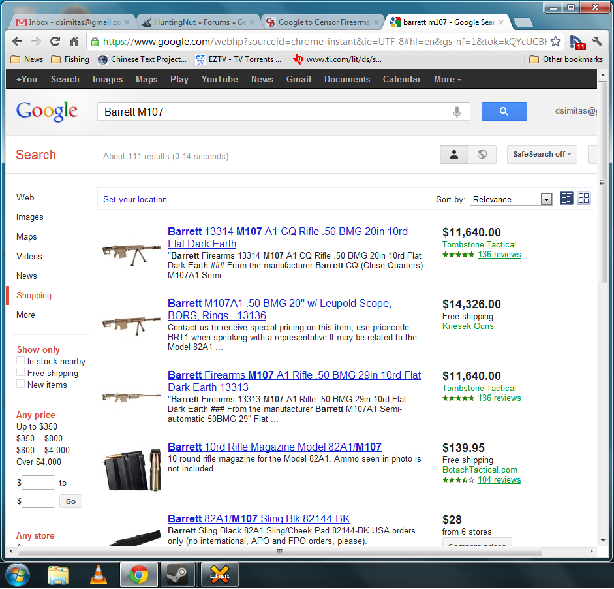Bookmark this page with the star icon
Image resolution: width=614 pixels, height=589 pixels.
555,41
